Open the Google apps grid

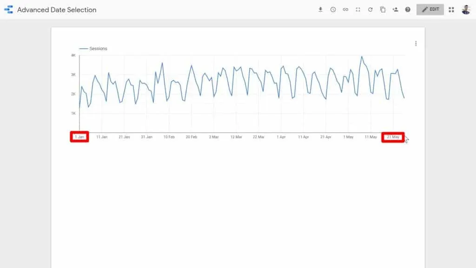pos(451,9)
